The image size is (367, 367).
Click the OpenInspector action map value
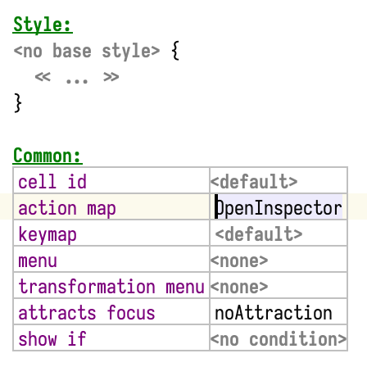(x=279, y=208)
